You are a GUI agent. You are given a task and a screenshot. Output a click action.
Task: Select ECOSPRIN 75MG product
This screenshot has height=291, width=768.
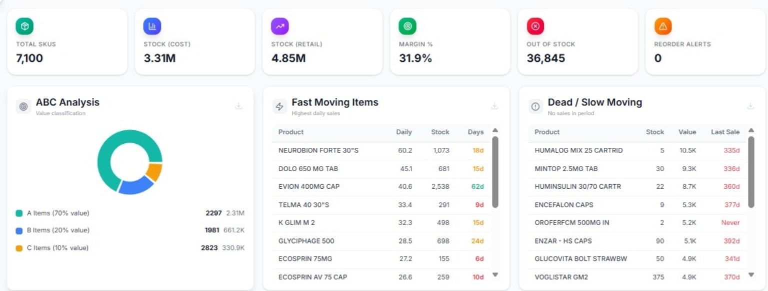305,259
